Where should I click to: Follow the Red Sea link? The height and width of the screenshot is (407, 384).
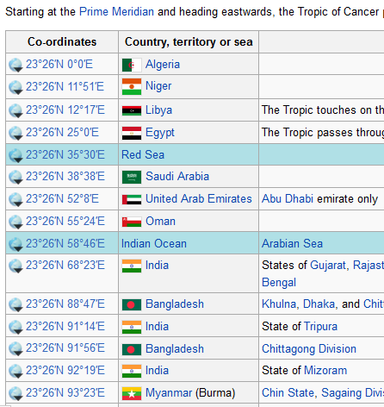(143, 154)
